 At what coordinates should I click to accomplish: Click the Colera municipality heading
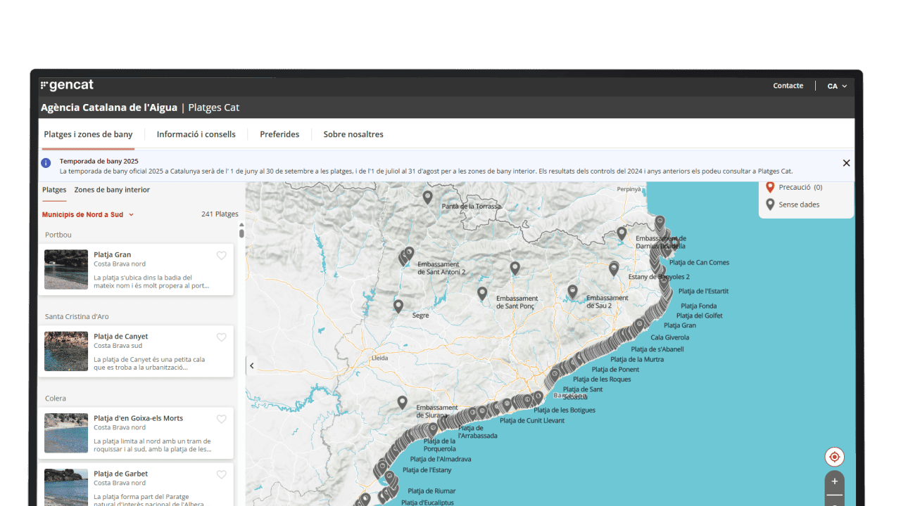click(56, 398)
